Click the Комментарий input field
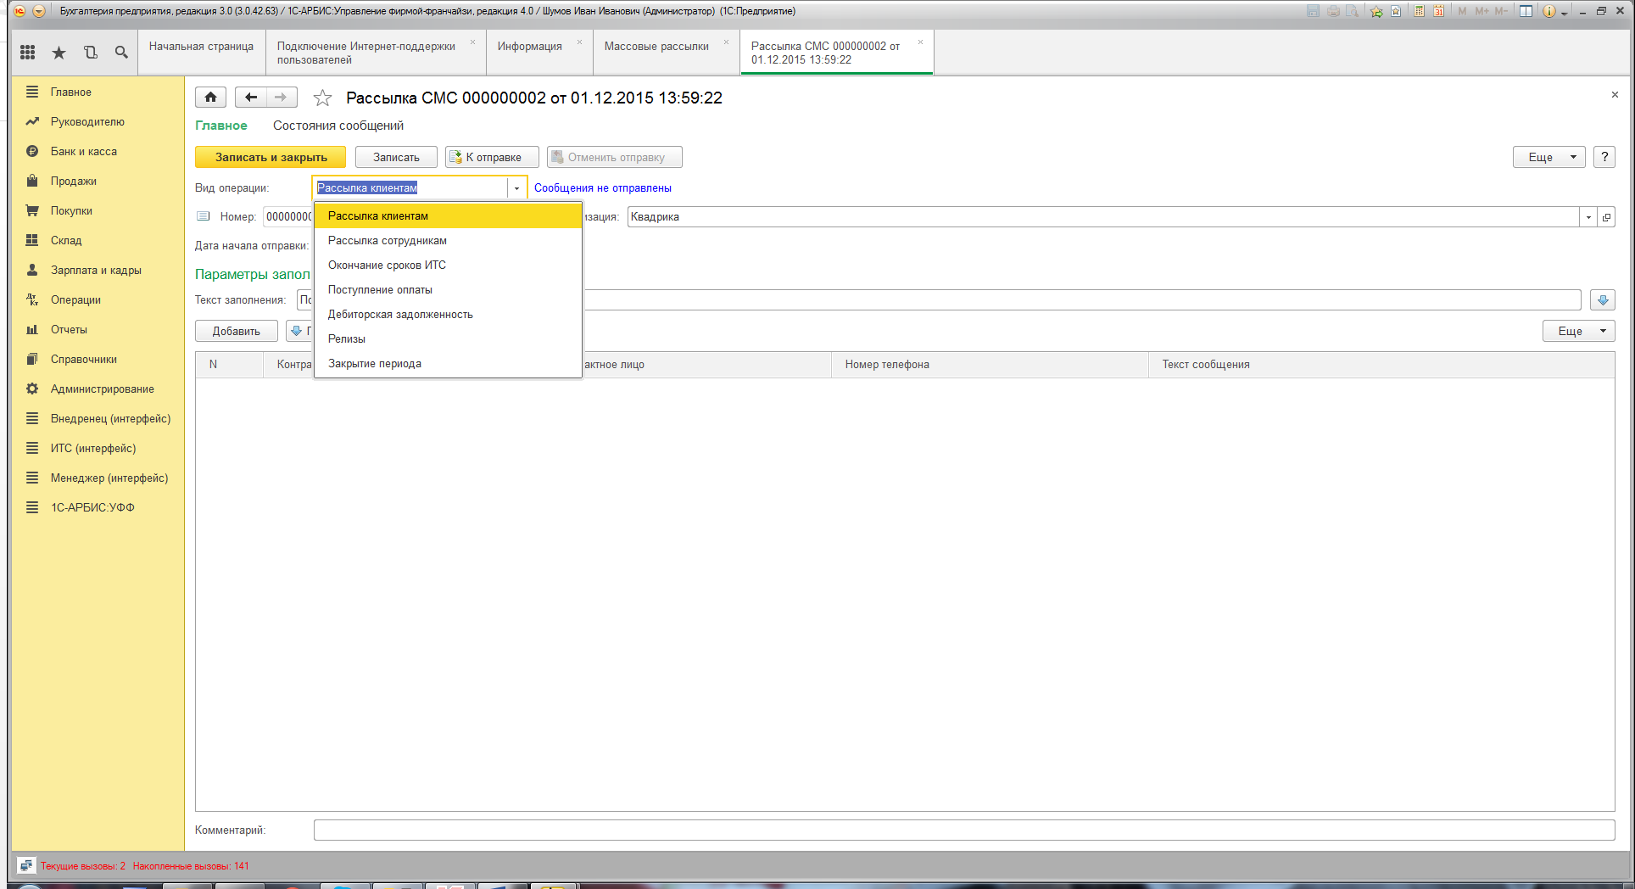Screen dimensions: 1635x889 964,830
